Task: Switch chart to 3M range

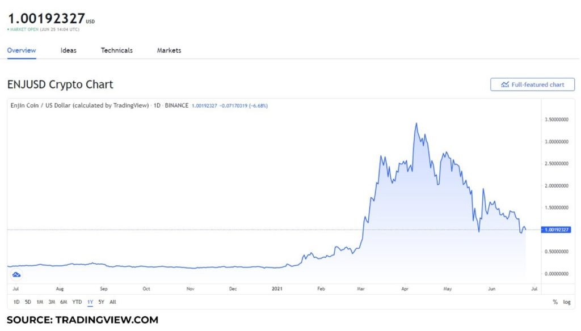Action: (x=52, y=302)
